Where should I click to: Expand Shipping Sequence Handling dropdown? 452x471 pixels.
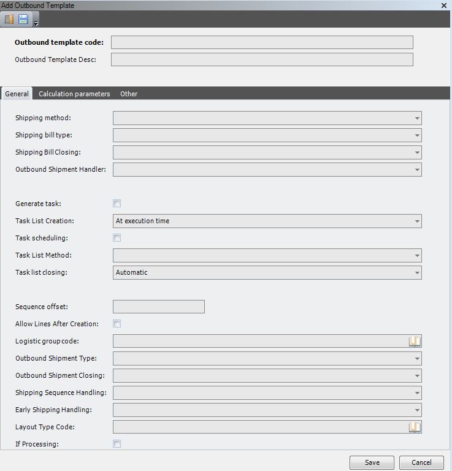pyautogui.click(x=417, y=393)
